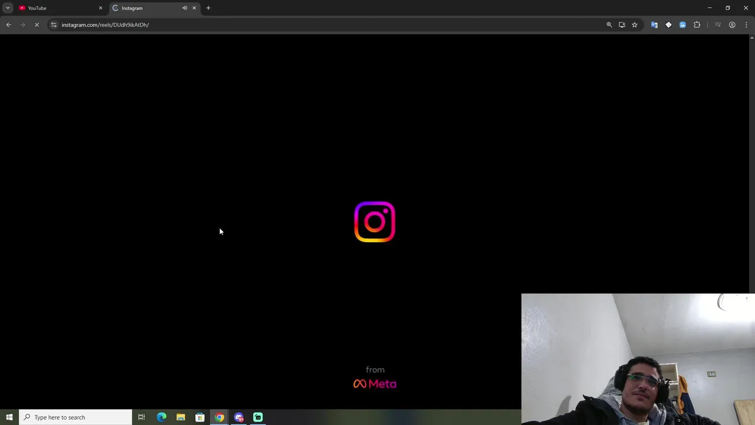Image resolution: width=755 pixels, height=425 pixels.
Task: Open the Google Translate extension
Action: 654,25
